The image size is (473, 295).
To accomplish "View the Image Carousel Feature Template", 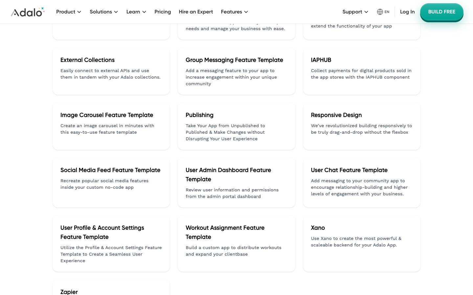I will (111, 126).
